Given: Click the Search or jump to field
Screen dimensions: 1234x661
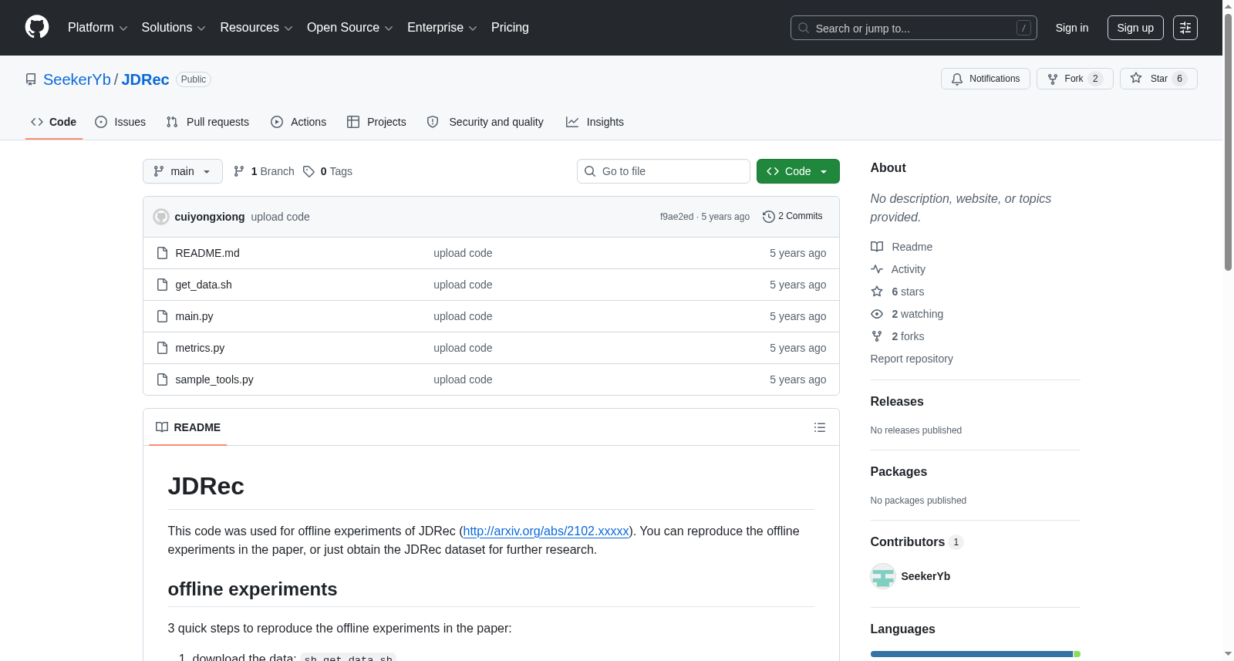Looking at the screenshot, I should pos(914,28).
